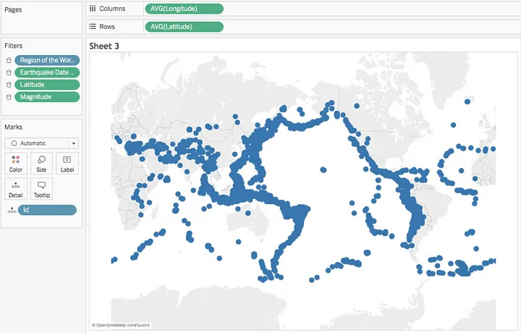This screenshot has height=333, width=521.
Task: Select the Magnitude filter pill
Action: click(47, 97)
